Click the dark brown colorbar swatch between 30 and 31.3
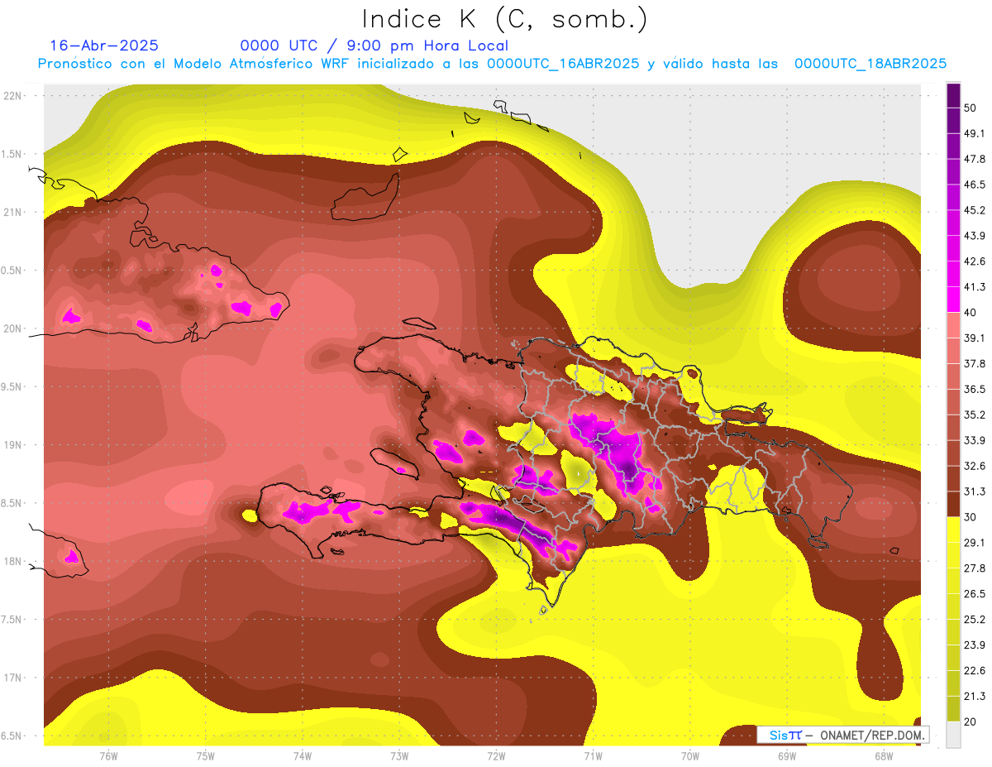Viewport: 992px width, 767px height. click(954, 504)
